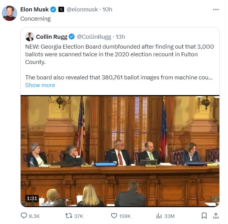Click the Collin Rugg display name
The height and width of the screenshot is (224, 228).
pos(52,37)
